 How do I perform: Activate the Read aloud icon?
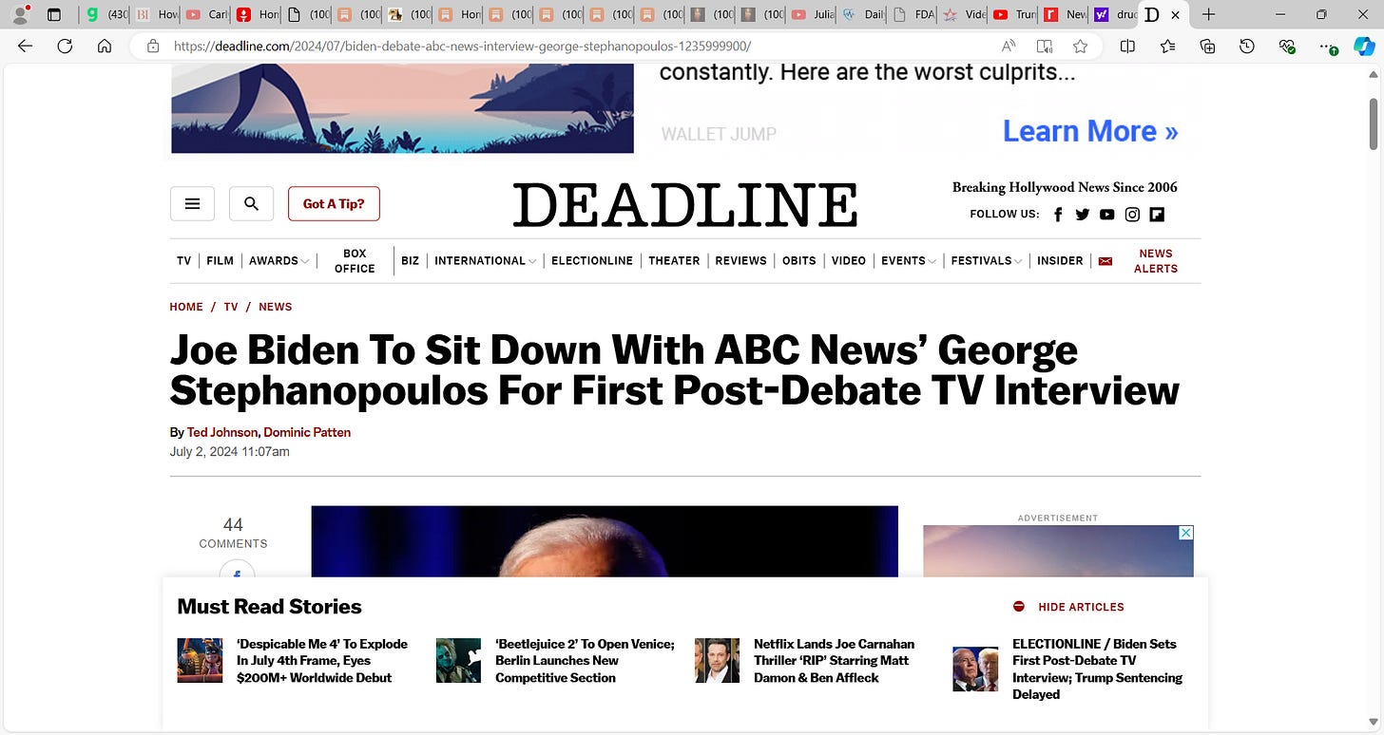click(x=1009, y=46)
